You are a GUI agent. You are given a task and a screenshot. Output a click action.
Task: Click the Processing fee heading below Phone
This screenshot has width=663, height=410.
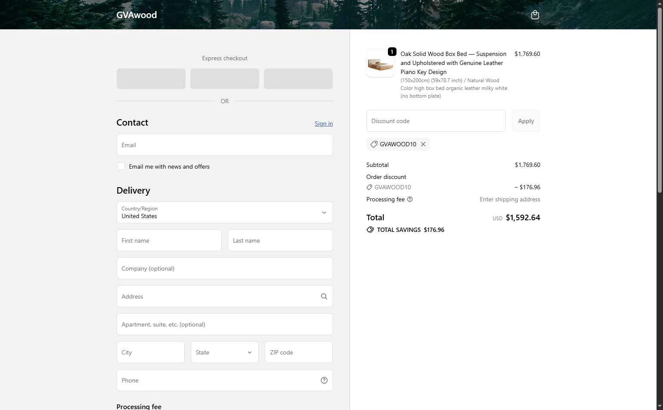139,407
